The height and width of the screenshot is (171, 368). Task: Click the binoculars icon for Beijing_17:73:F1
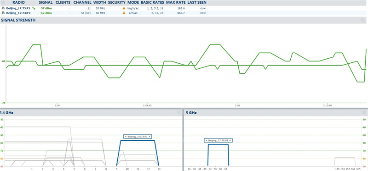click(x=3, y=8)
